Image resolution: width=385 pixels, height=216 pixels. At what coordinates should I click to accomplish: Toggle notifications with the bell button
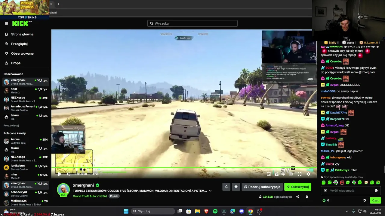click(226, 187)
